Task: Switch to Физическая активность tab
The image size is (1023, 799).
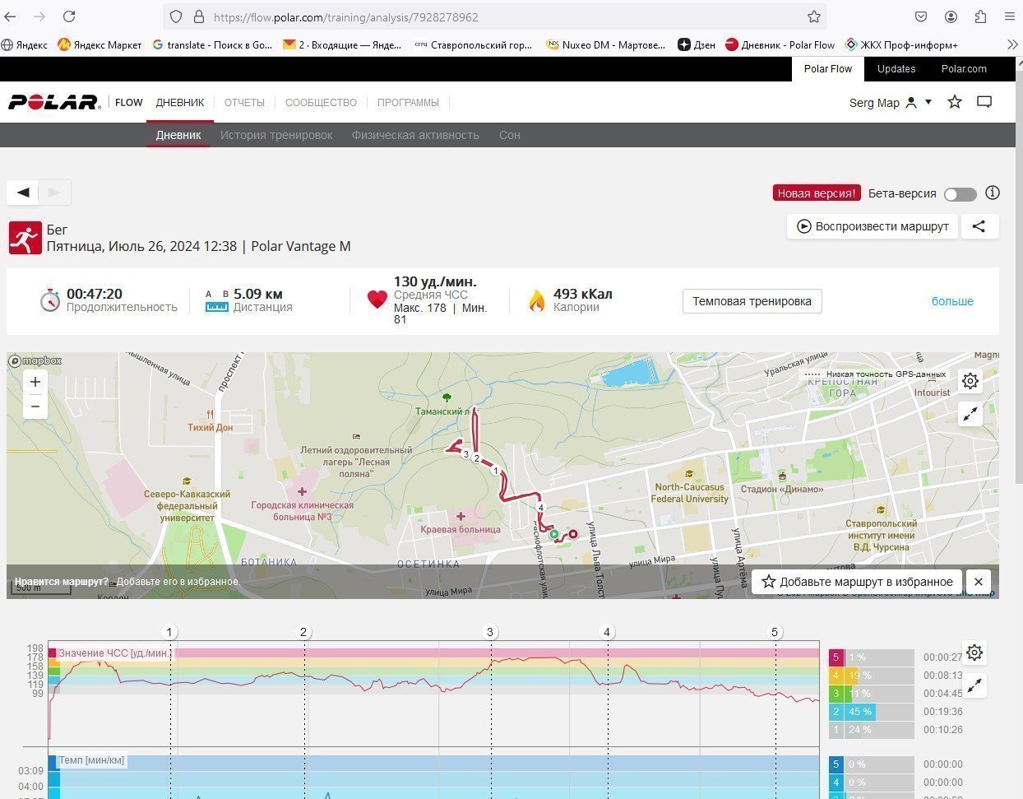Action: [x=415, y=135]
